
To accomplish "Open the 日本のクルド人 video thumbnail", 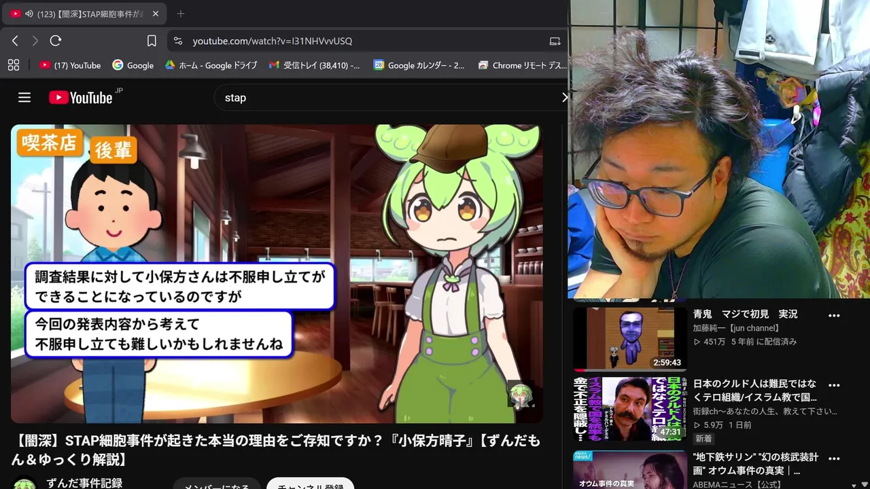I will (630, 409).
